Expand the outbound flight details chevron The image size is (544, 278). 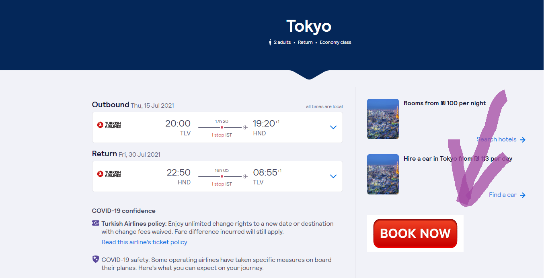coord(333,127)
